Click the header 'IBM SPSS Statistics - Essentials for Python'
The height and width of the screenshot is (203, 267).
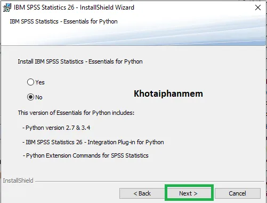63,21
